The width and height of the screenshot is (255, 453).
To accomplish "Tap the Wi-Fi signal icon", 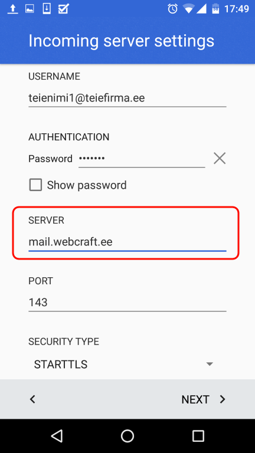I will coord(188,9).
